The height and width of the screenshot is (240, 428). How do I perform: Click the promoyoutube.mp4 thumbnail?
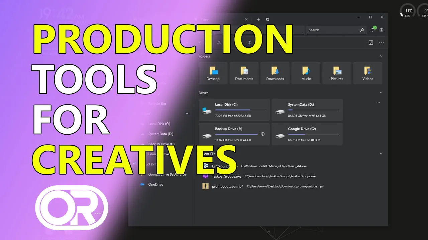(x=205, y=186)
